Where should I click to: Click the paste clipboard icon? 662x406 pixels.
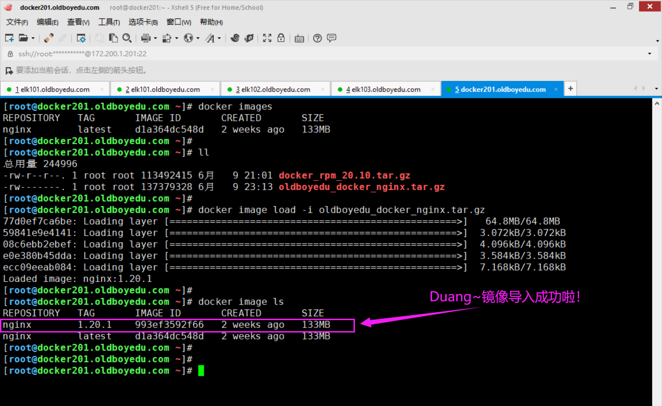(113, 38)
